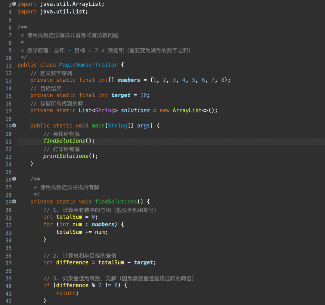Screen dimensions: 325x305
Task: Click the 'totalSum' declaration on line 31
Action: 69,217
